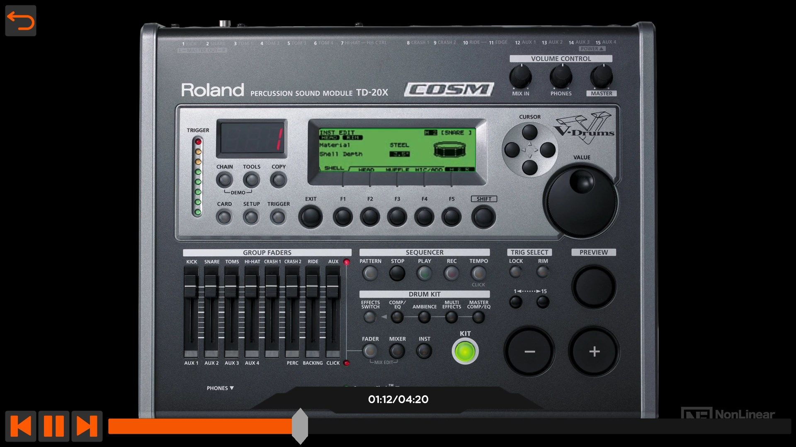Viewport: 796px width, 447px height.
Task: Click the RIDE group fader
Action: (313, 286)
